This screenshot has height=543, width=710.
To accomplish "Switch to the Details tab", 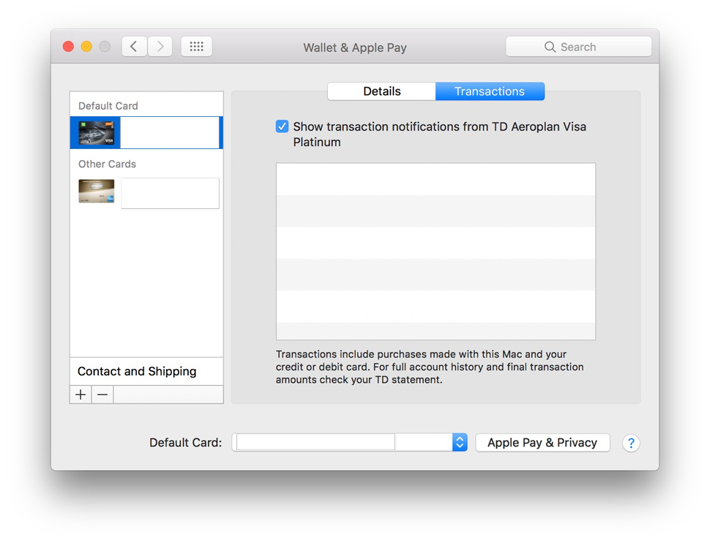I will [x=381, y=91].
